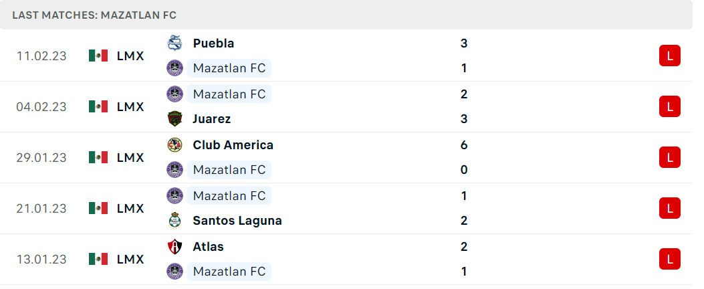Screen dimensions: 704x289
Task: Click the red L badge for the Puebla match
Action: pos(669,56)
